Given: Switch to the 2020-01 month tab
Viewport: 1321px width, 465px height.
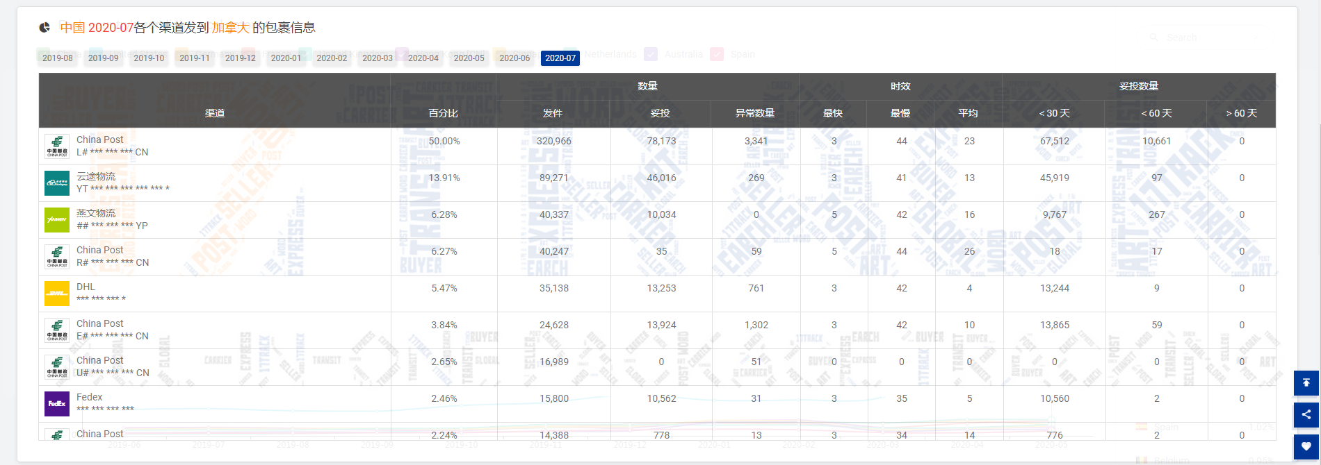Looking at the screenshot, I should click(286, 58).
